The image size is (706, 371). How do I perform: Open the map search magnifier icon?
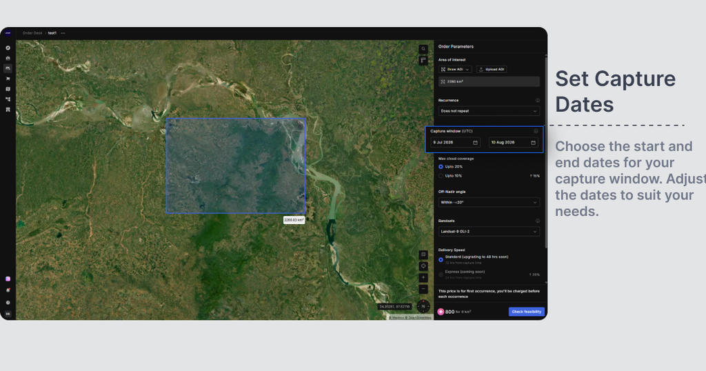point(423,49)
